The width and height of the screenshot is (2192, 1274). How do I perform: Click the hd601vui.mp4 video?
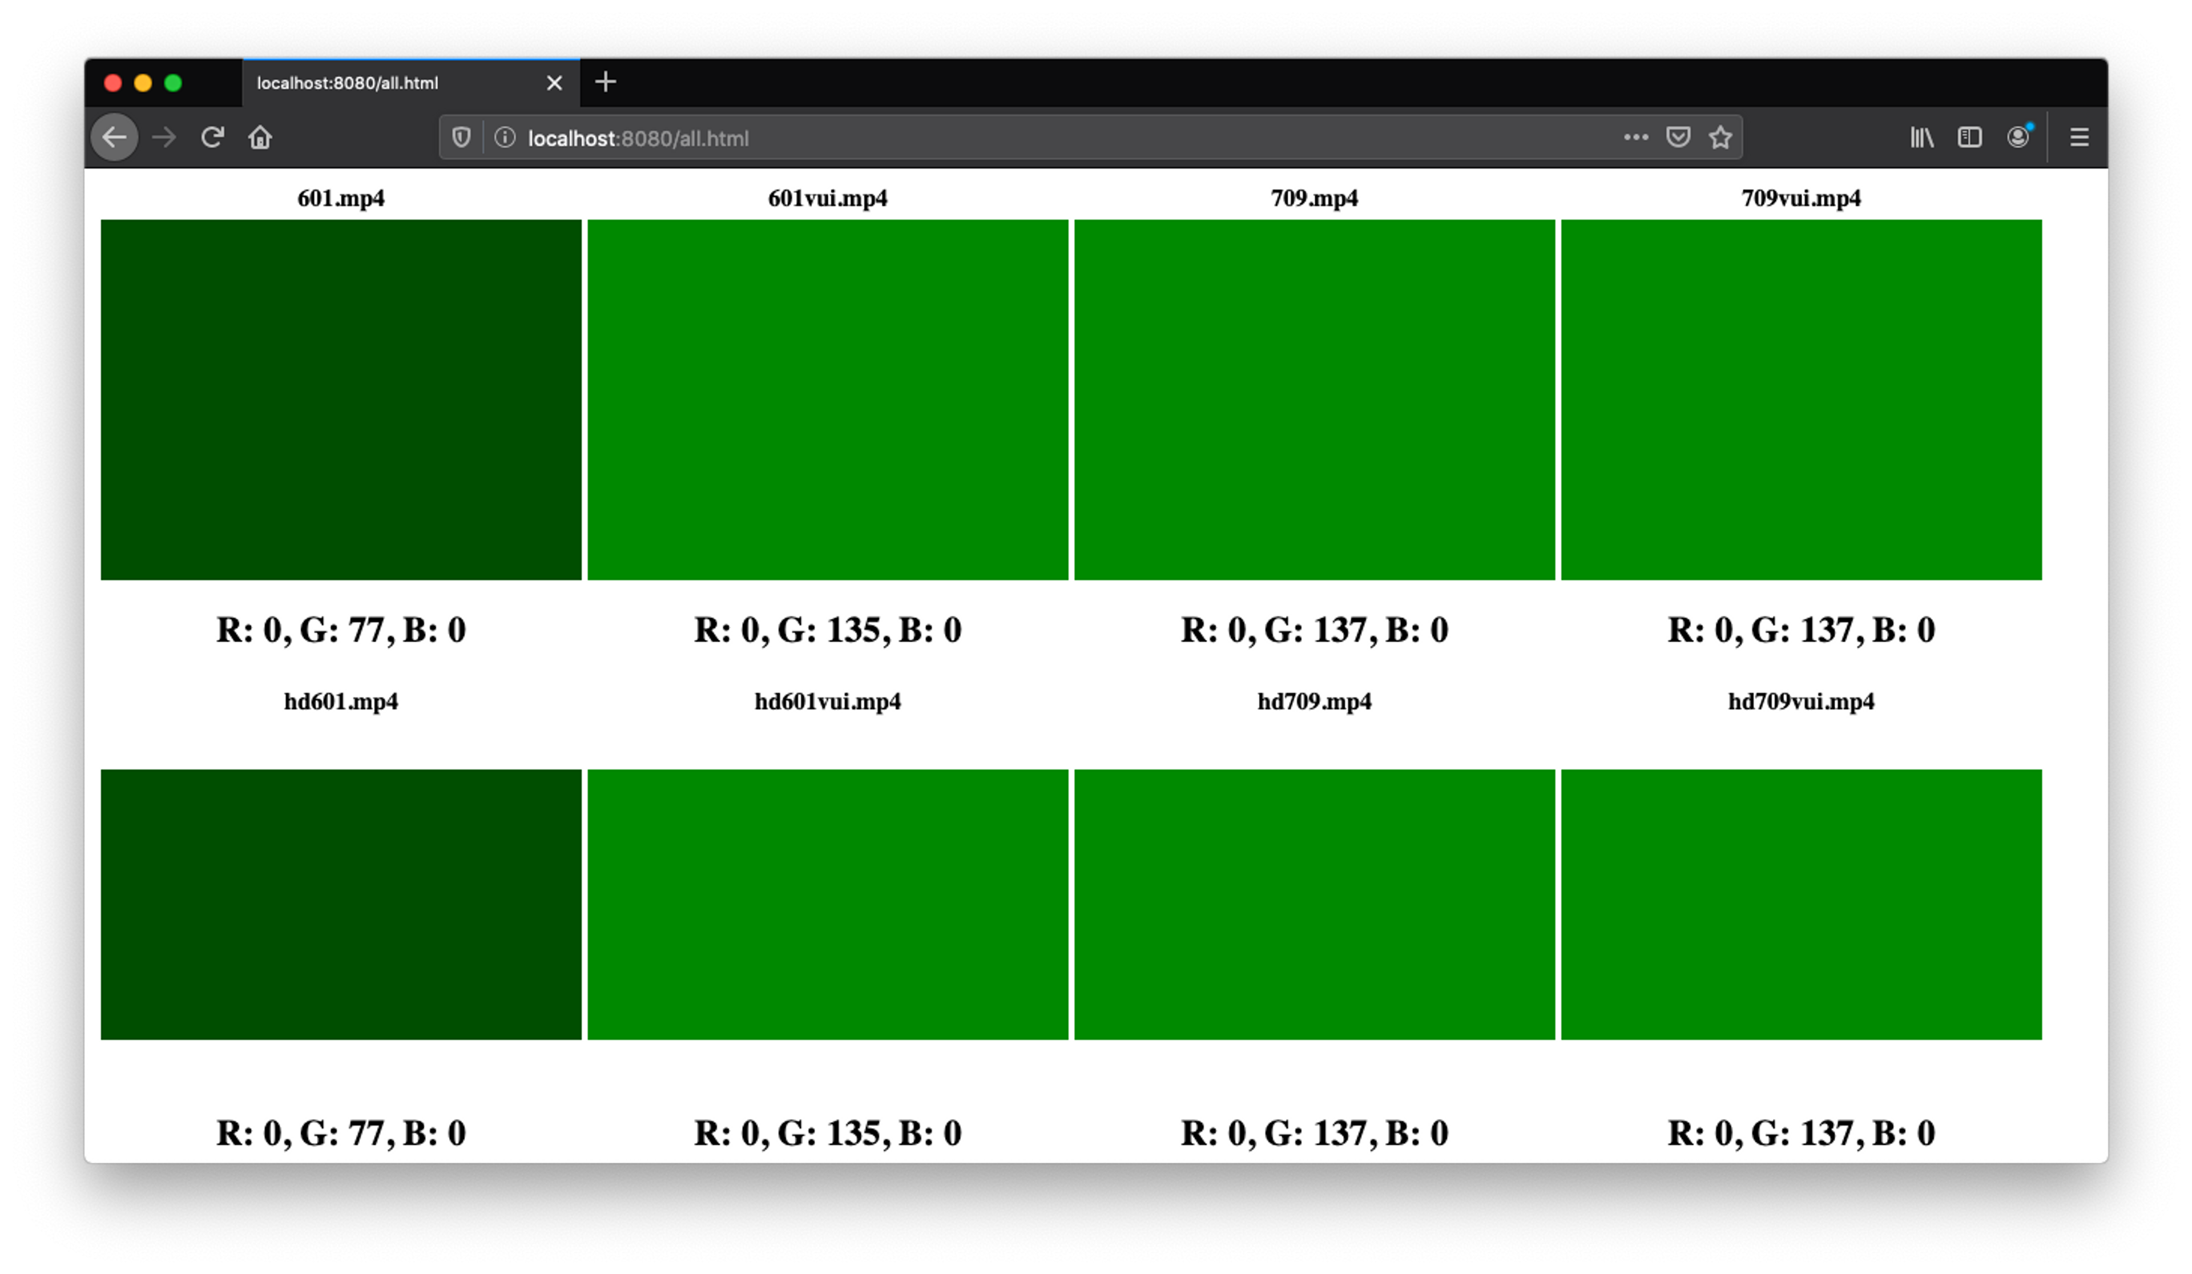pyautogui.click(x=827, y=904)
